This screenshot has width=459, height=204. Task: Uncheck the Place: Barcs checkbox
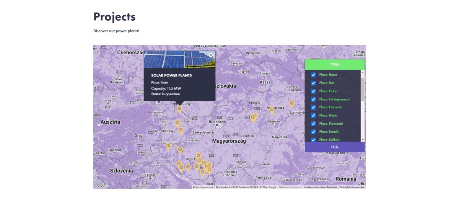pyautogui.click(x=313, y=75)
